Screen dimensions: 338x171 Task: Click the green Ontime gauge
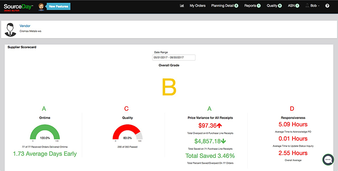45,132
